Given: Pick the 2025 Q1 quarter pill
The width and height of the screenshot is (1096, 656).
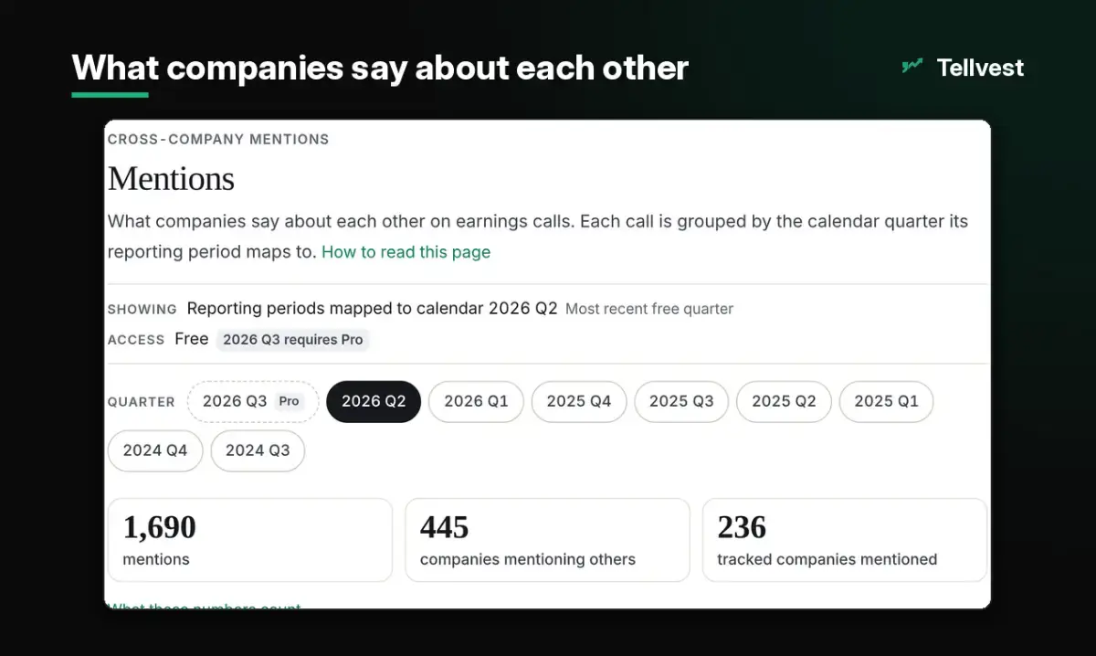Looking at the screenshot, I should pos(886,402).
